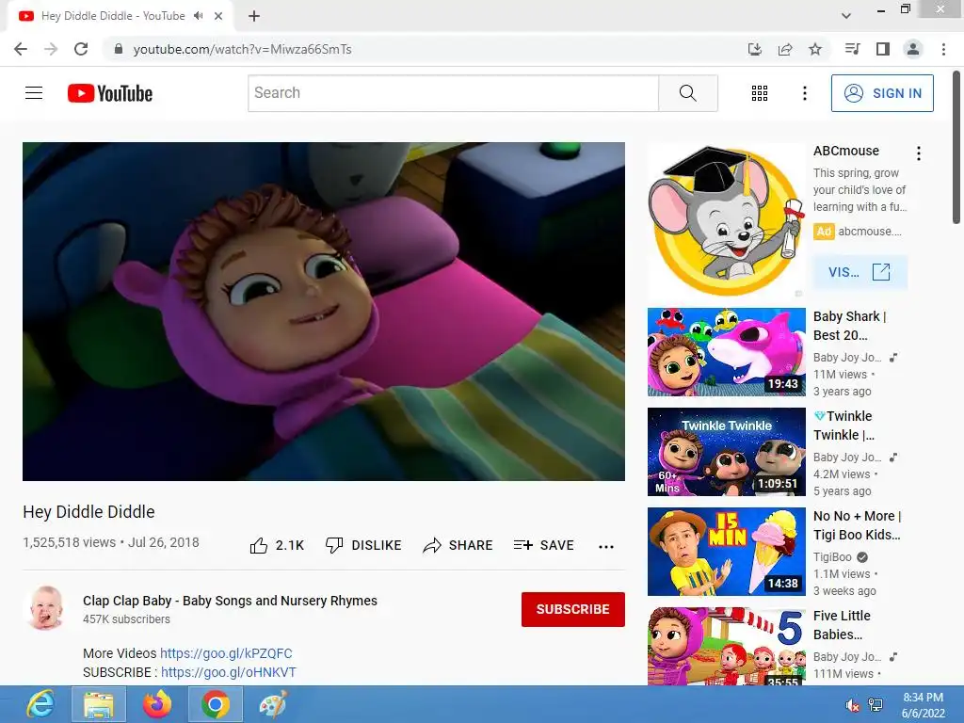Mute tab using the speaker icon

pos(198,16)
